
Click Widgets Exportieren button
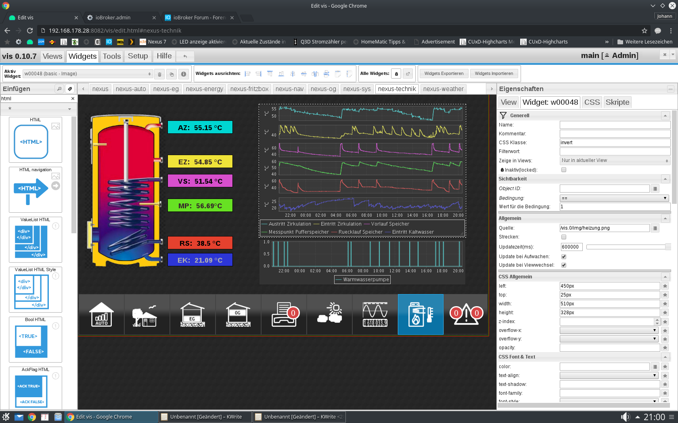click(444, 74)
